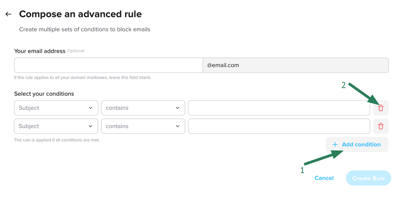403x199 pixels.
Task: Focus the Your email address input field
Action: pyautogui.click(x=109, y=65)
